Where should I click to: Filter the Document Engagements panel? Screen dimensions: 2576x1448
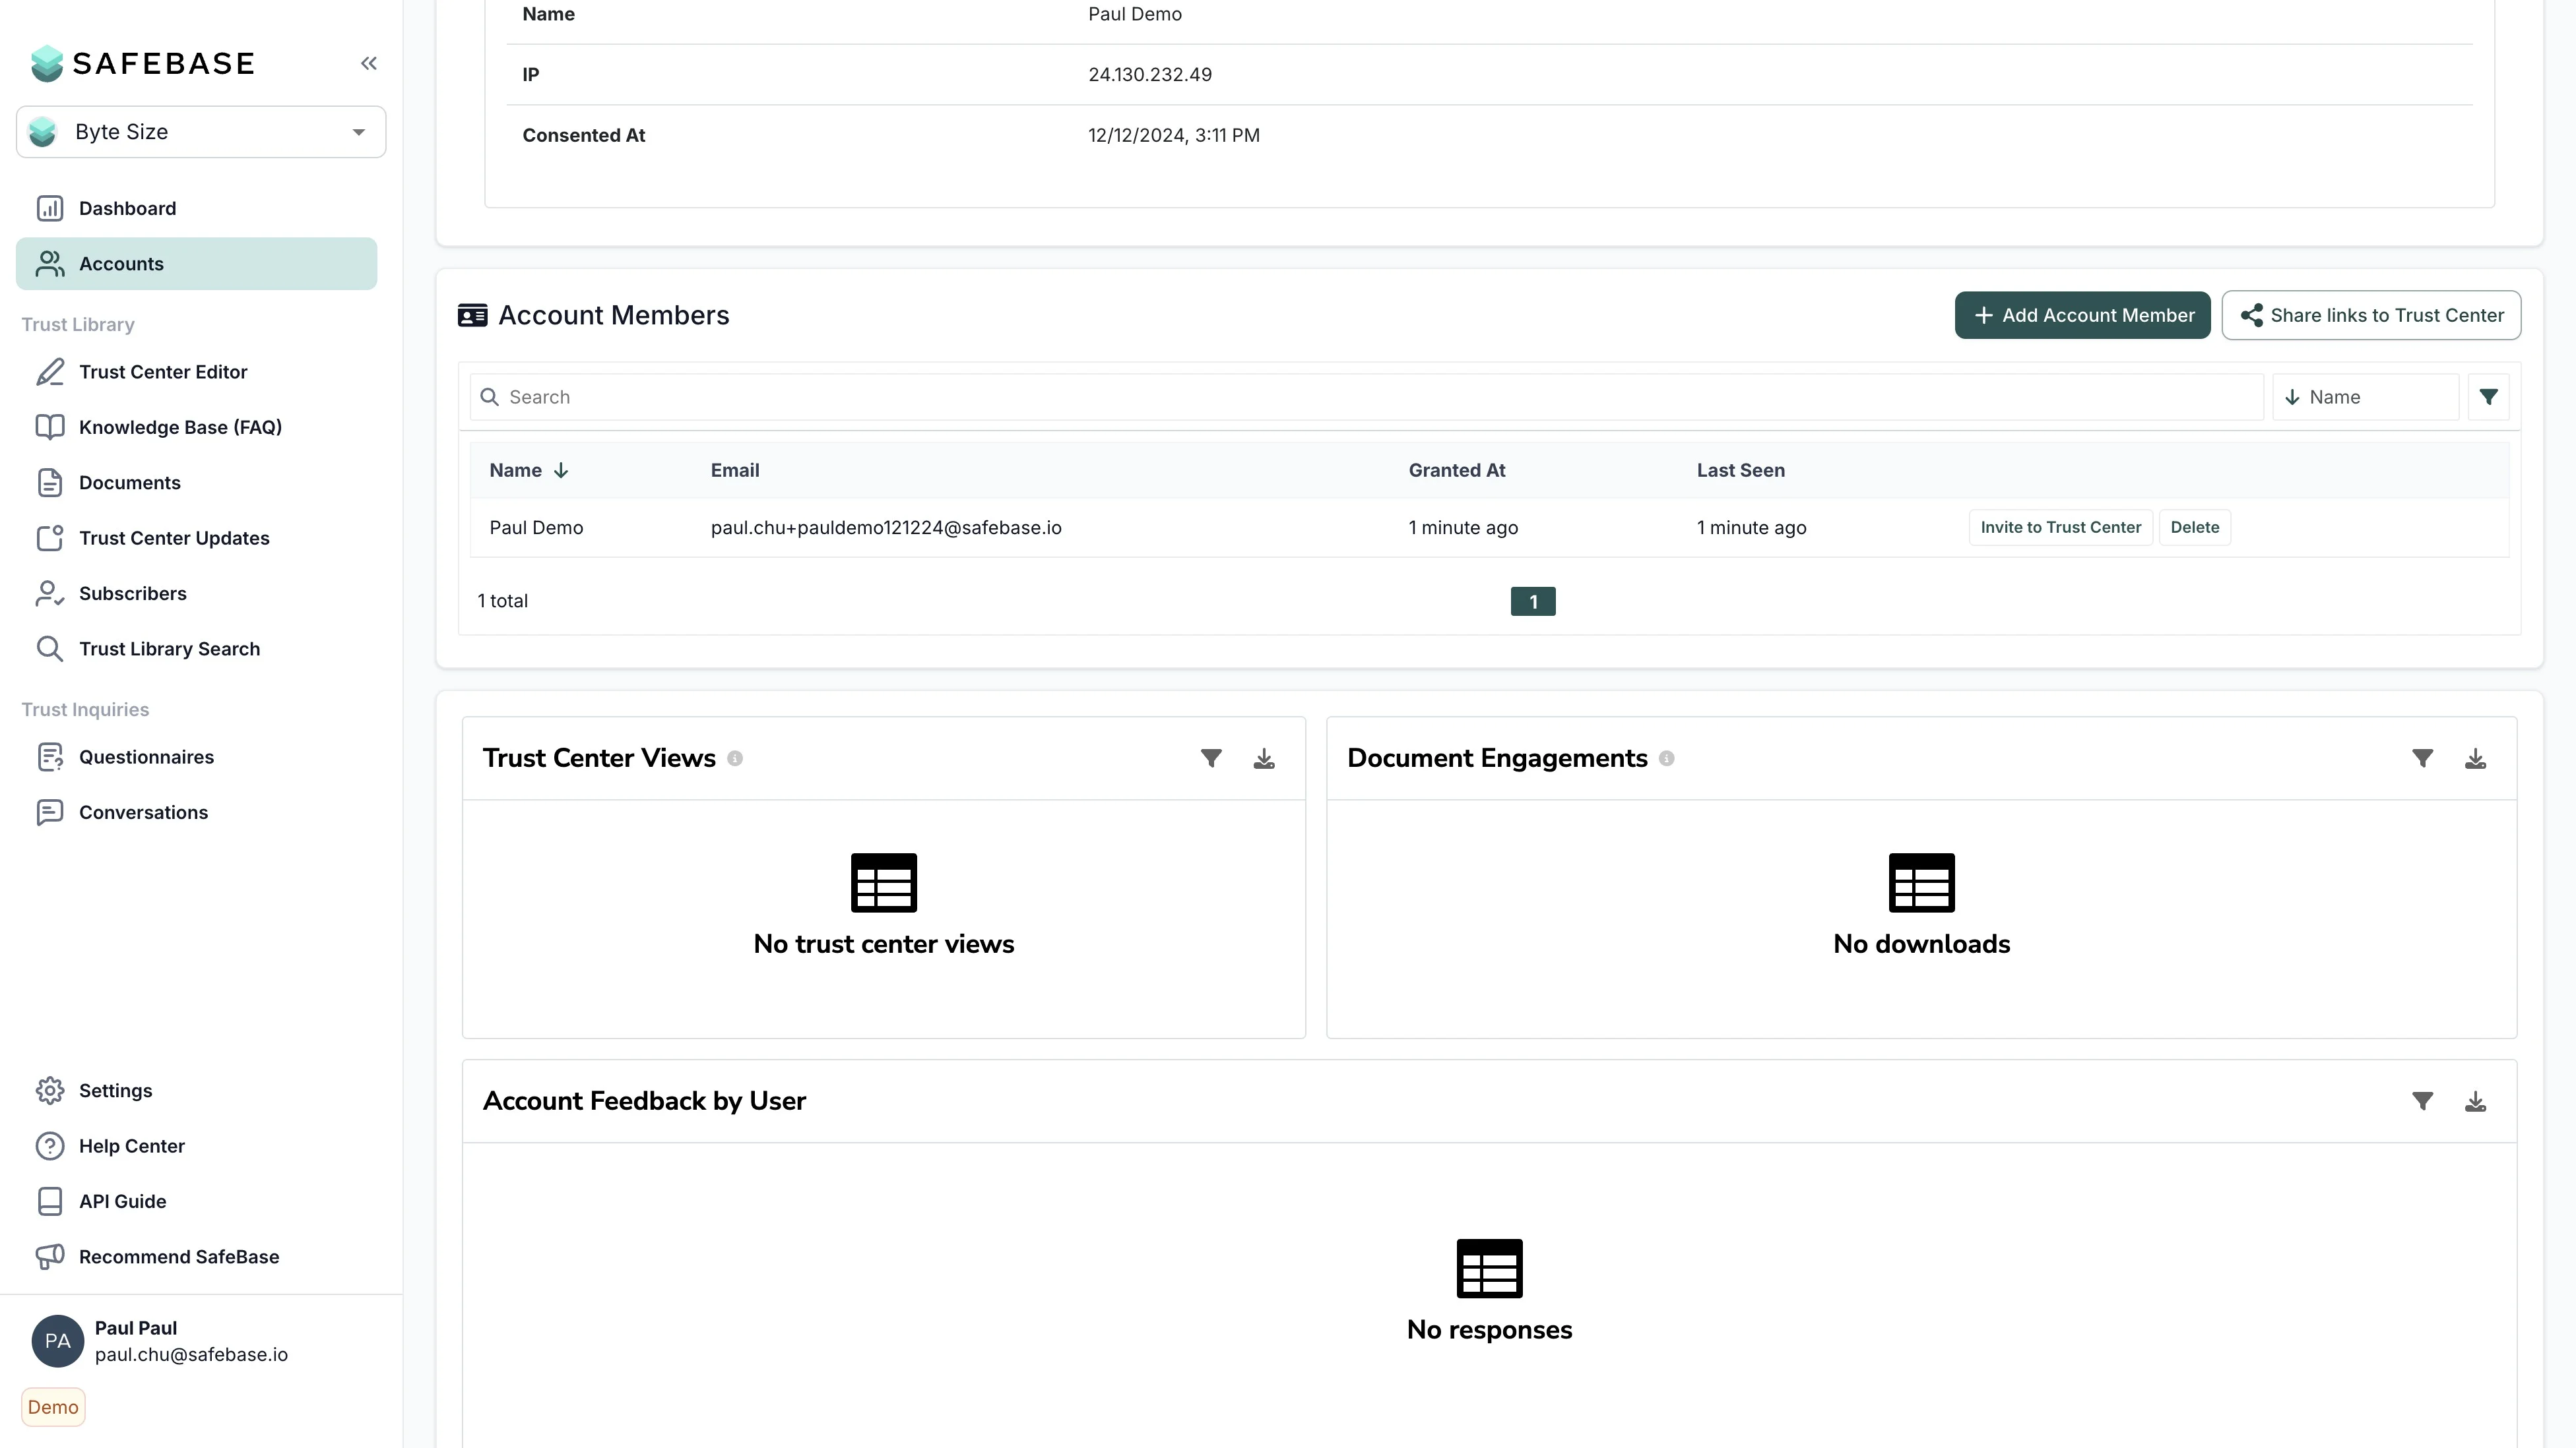pos(2422,758)
